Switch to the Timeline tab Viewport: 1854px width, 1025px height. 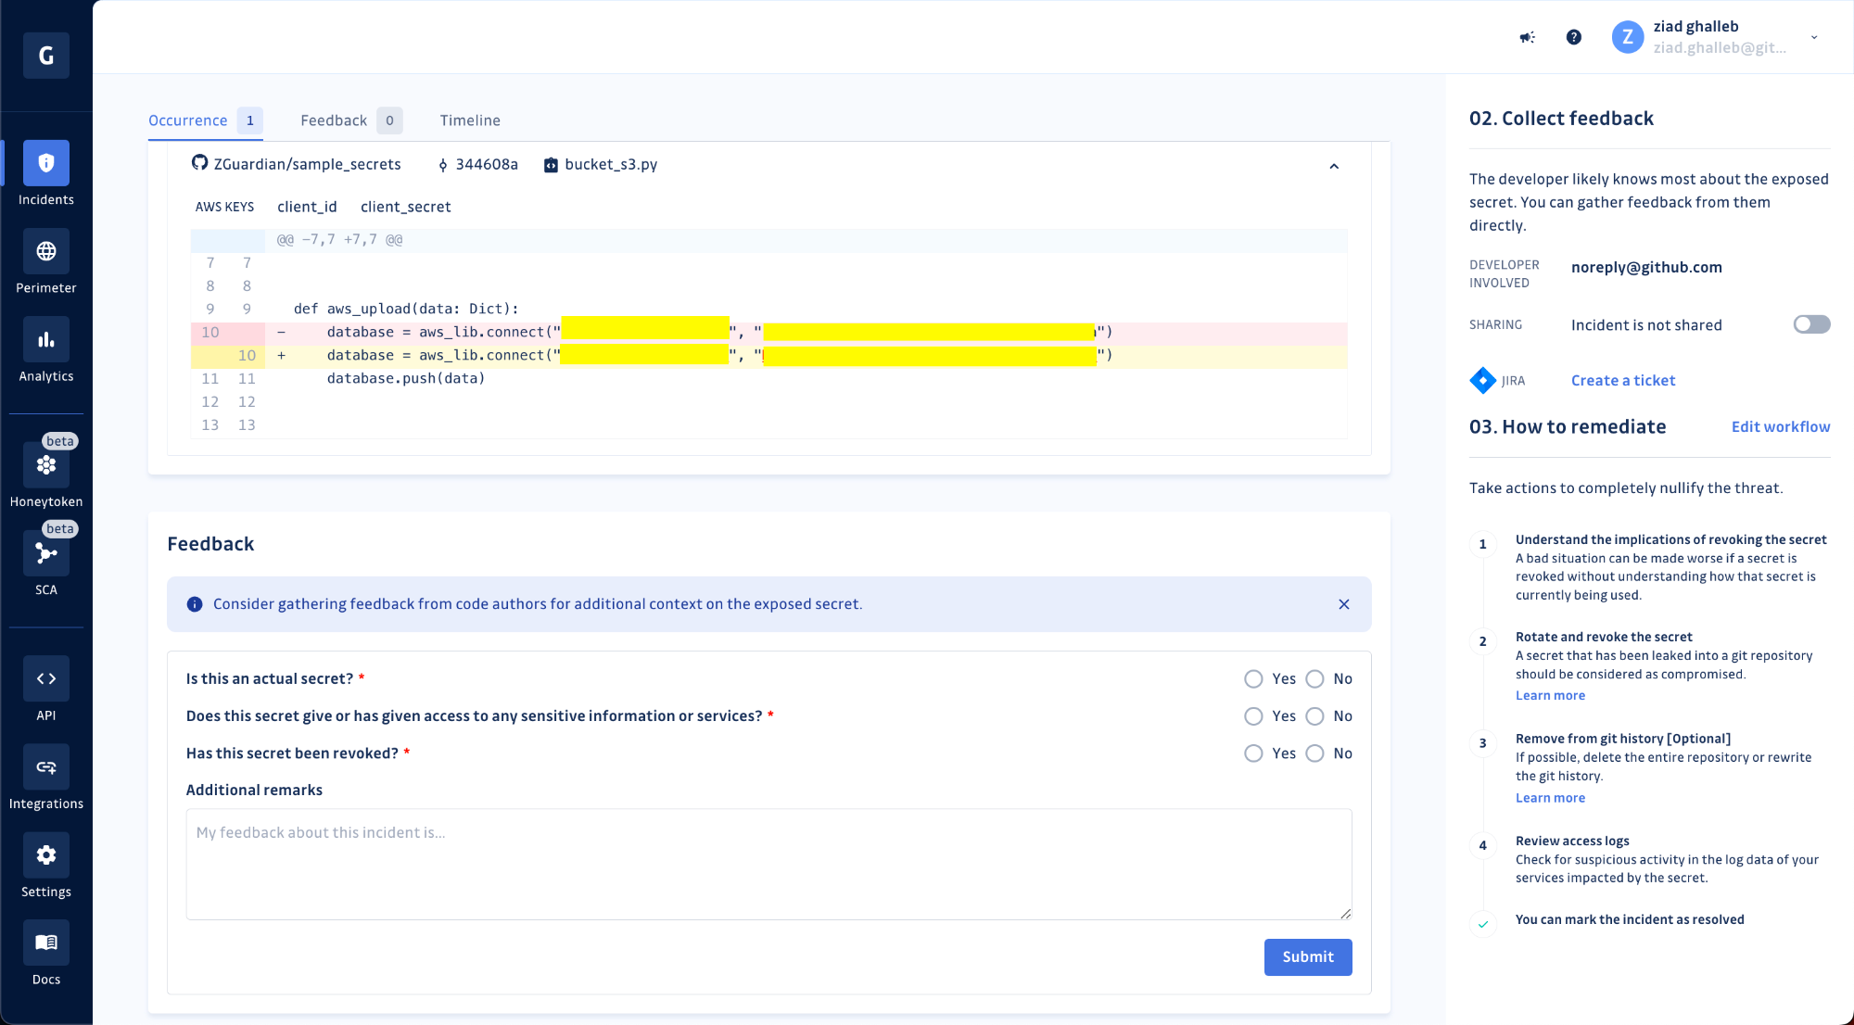pos(470,120)
